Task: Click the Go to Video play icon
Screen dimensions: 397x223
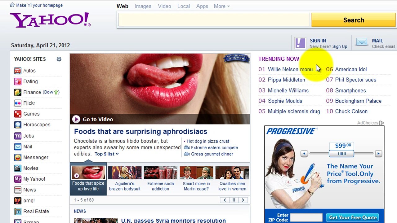Action: click(76, 119)
